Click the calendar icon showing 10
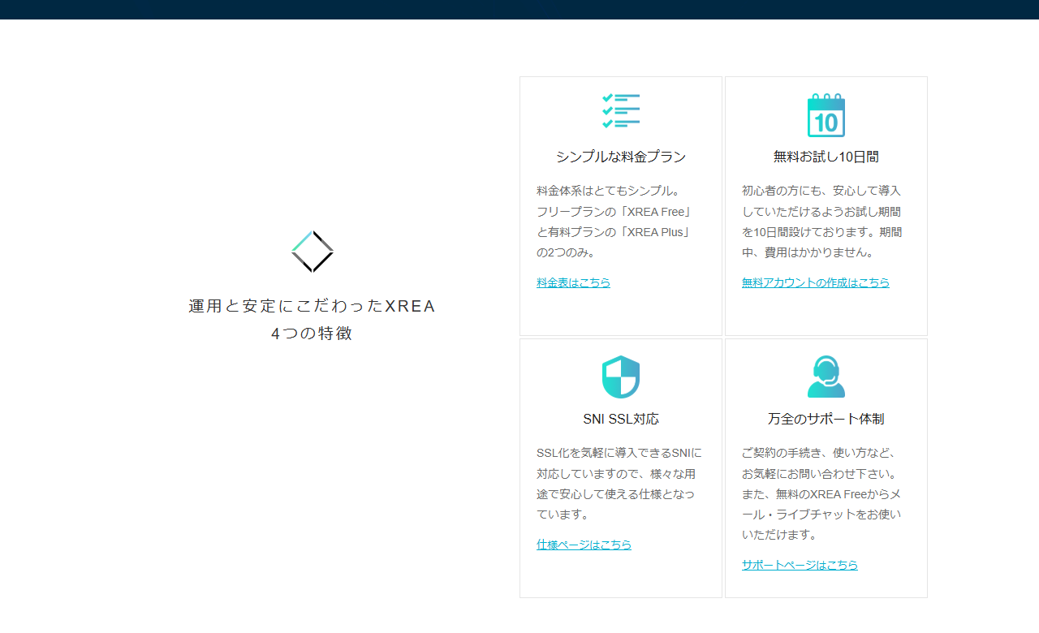The image size is (1039, 633). (x=826, y=115)
